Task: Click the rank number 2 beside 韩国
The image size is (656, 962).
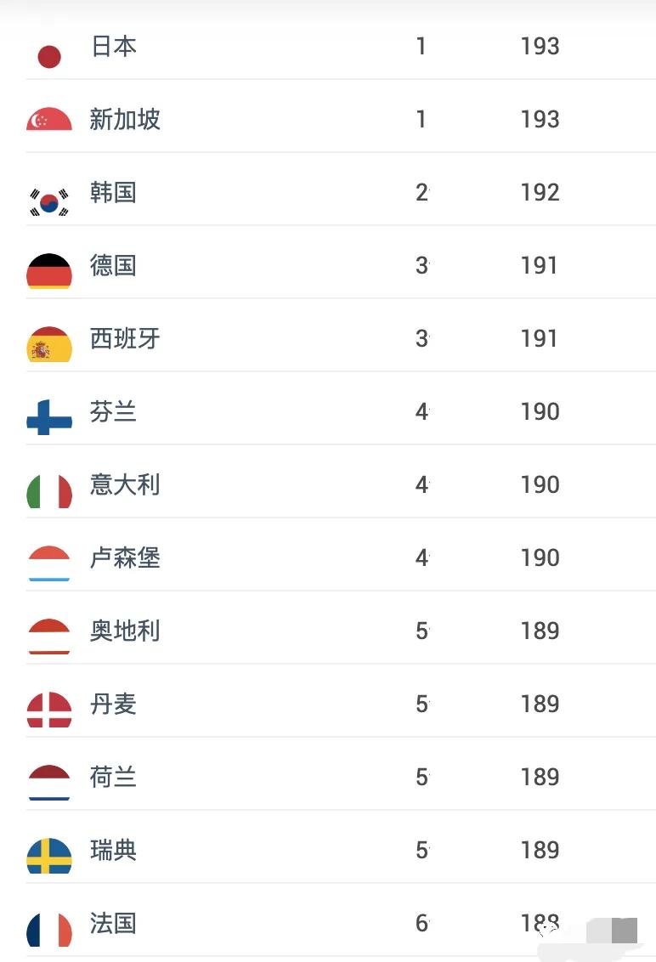Action: tap(421, 192)
